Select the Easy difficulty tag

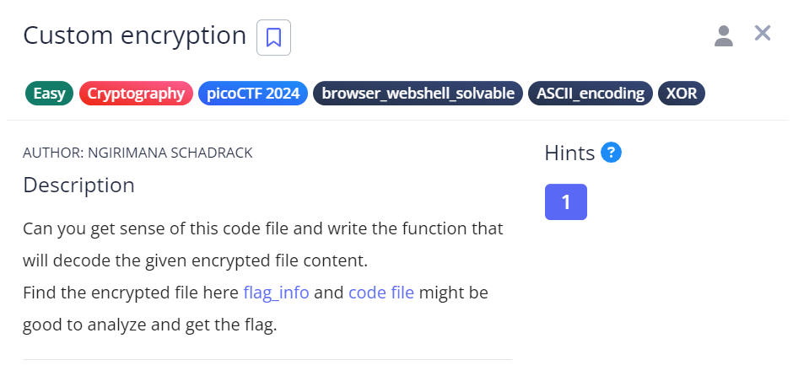49,94
